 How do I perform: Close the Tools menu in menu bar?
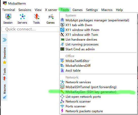pyautogui.click(x=65, y=10)
